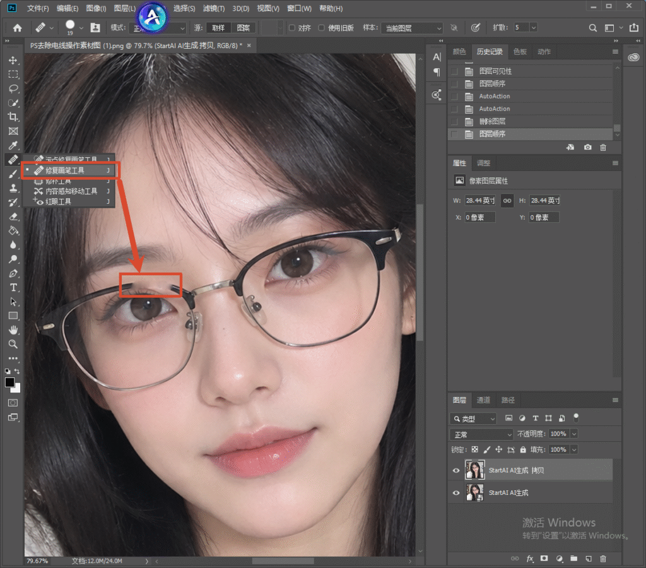Open the 窗口(W) menu

point(299,8)
